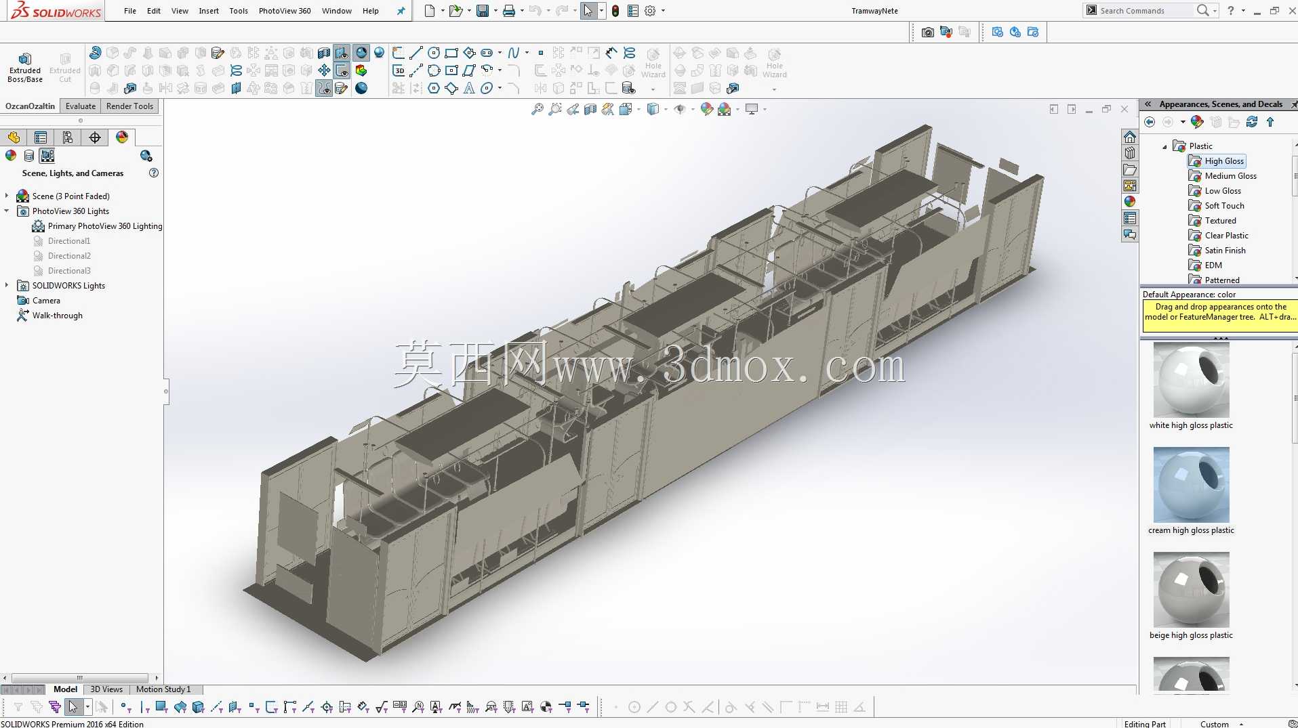1298x728 pixels.
Task: Select the High Gloss plastic folder
Action: (x=1217, y=161)
